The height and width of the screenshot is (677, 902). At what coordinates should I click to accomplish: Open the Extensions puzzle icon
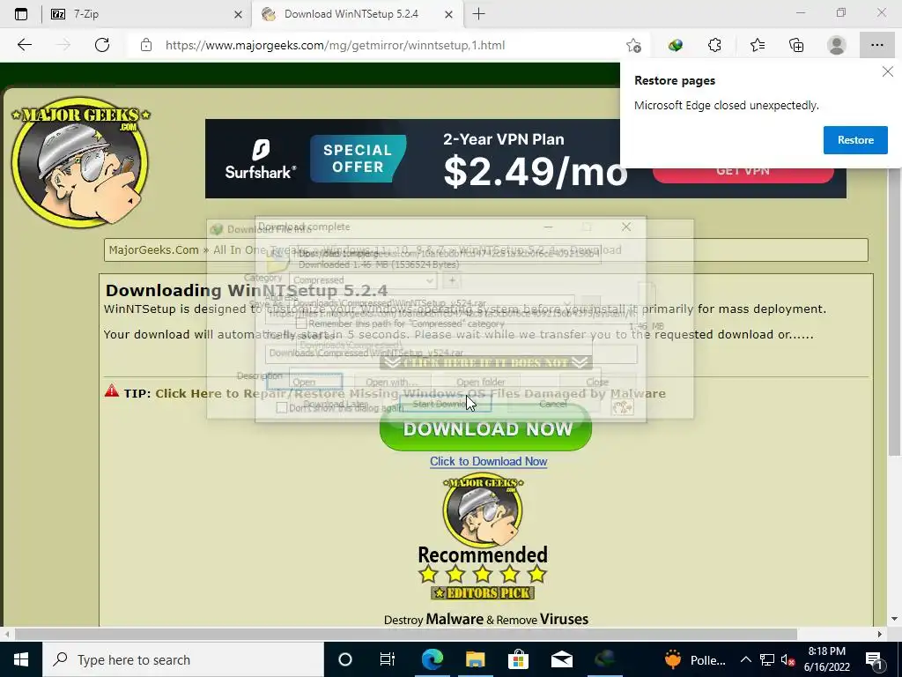tap(715, 45)
